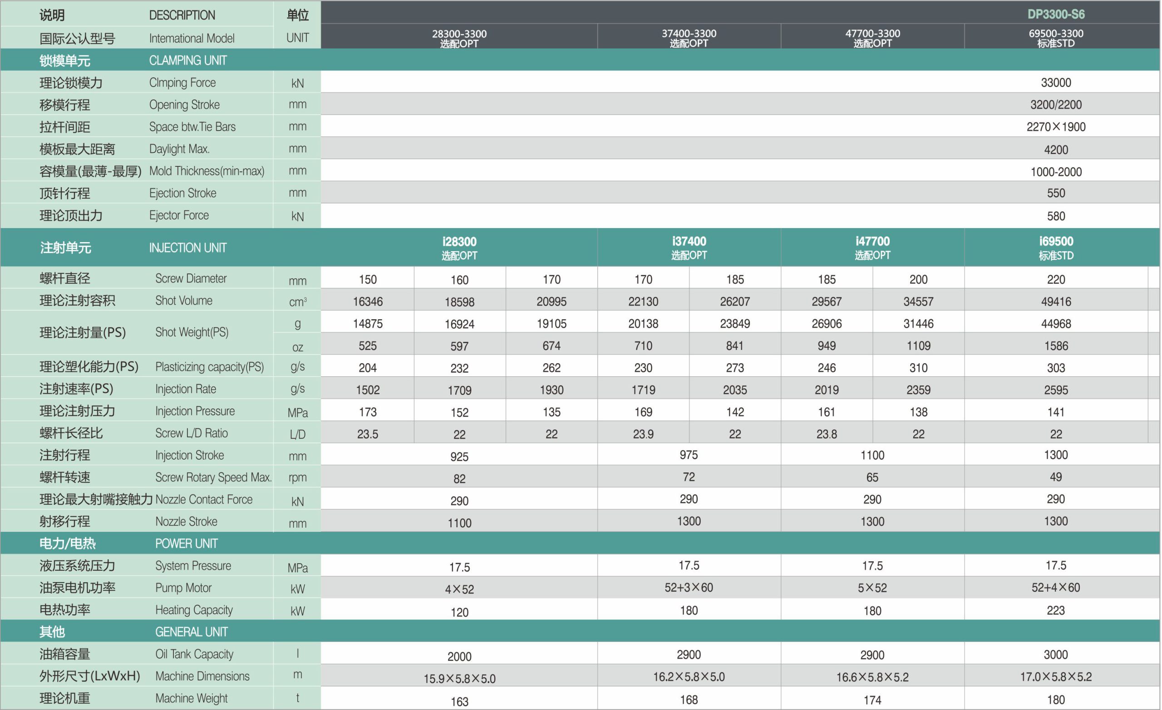Click injection stroke value 975
This screenshot has height=710, width=1162.
(689, 455)
